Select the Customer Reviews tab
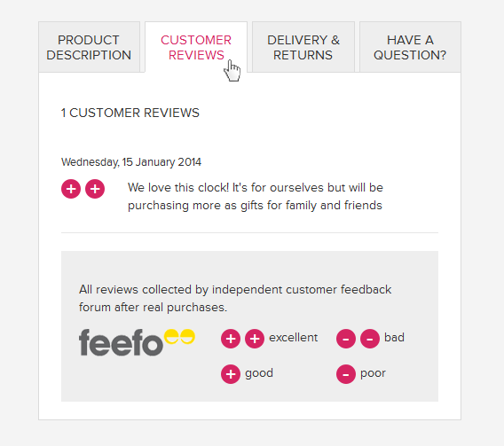This screenshot has width=504, height=446. tap(196, 47)
